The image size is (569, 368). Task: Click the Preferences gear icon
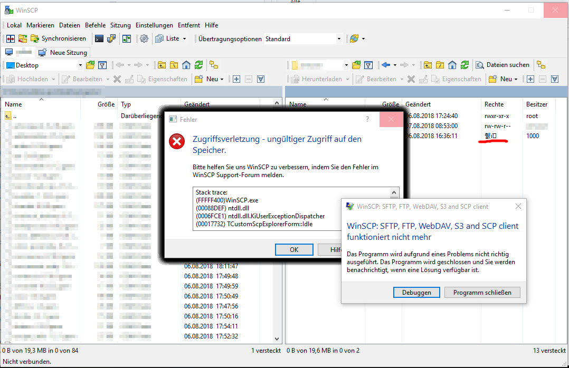[144, 38]
